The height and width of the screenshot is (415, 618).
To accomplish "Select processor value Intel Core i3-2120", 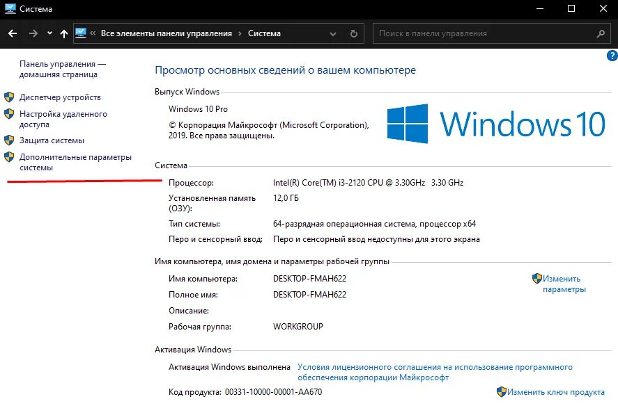I will pyautogui.click(x=368, y=183).
